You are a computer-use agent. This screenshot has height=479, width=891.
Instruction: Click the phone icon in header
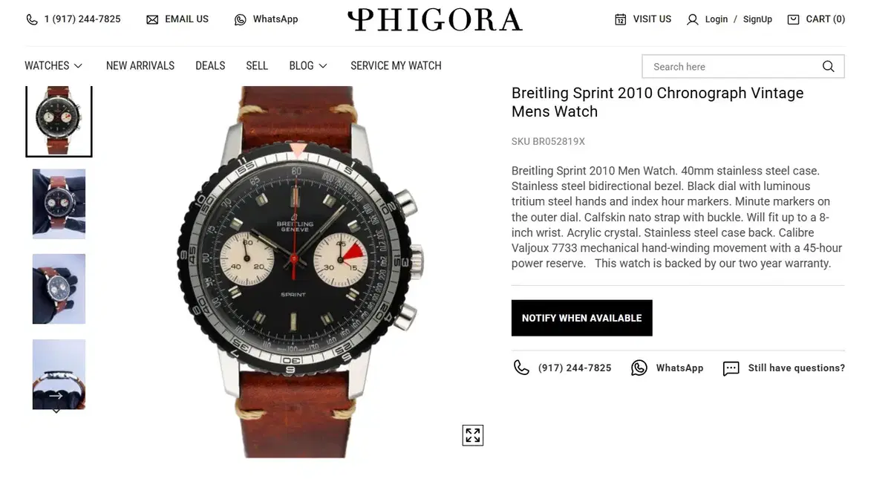tap(32, 19)
